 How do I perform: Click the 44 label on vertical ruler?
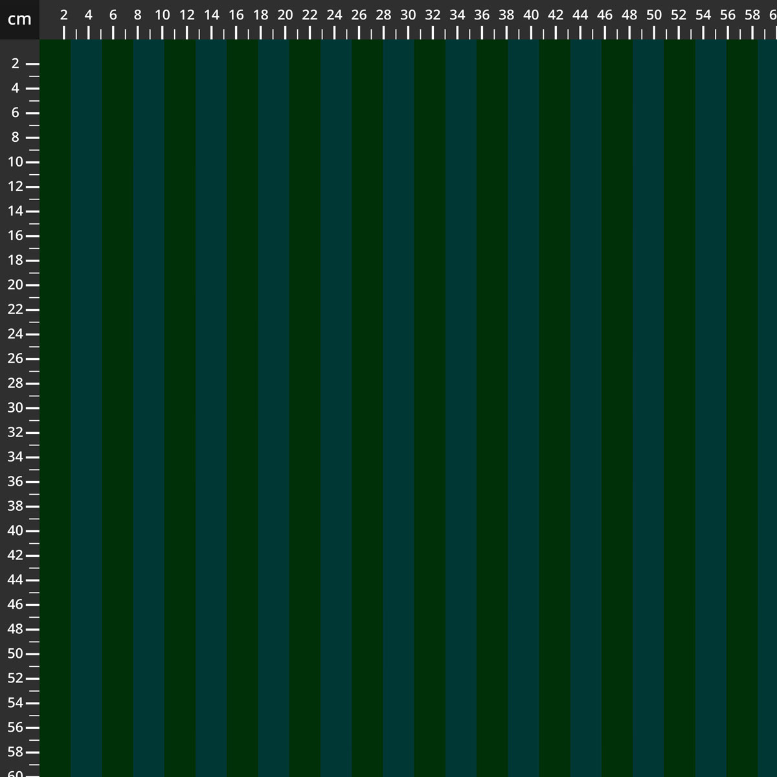click(14, 580)
